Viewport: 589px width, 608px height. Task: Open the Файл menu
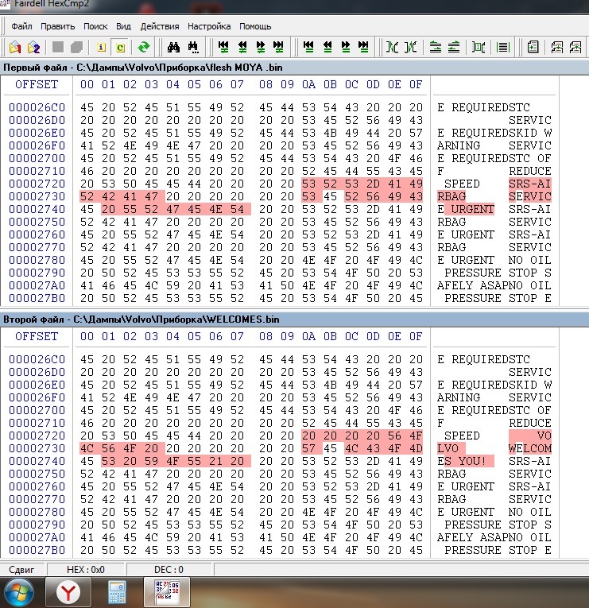coord(21,26)
